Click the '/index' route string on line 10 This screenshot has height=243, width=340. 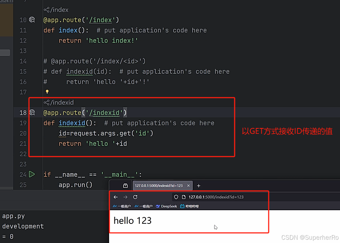click(x=100, y=20)
